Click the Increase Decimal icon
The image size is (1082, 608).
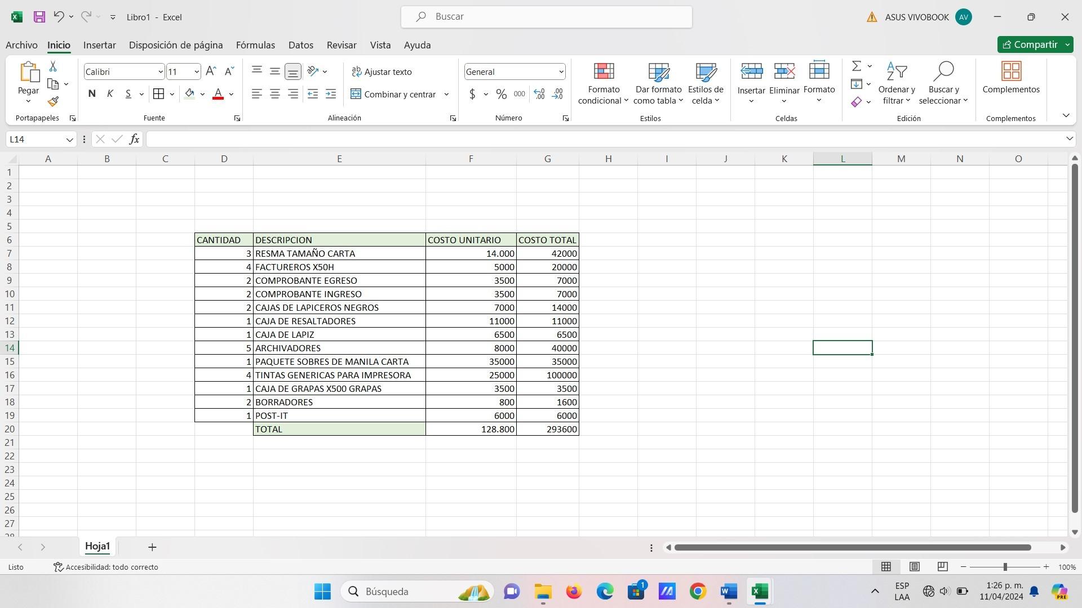coord(539,94)
